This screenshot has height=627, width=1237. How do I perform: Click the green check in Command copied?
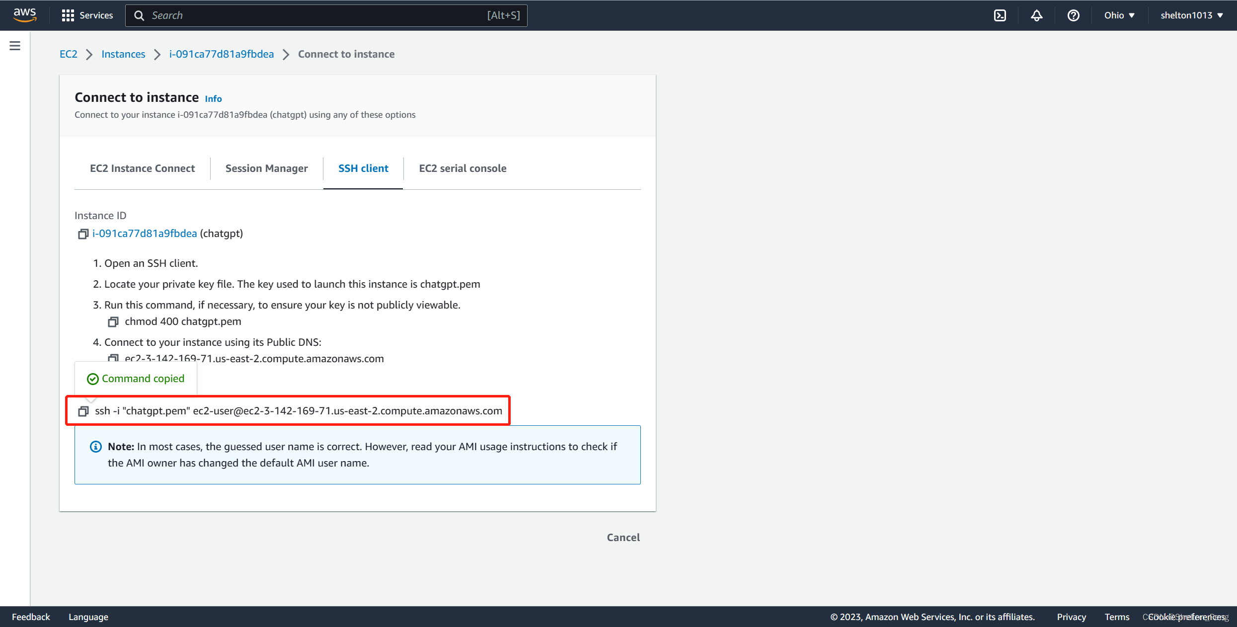point(92,379)
